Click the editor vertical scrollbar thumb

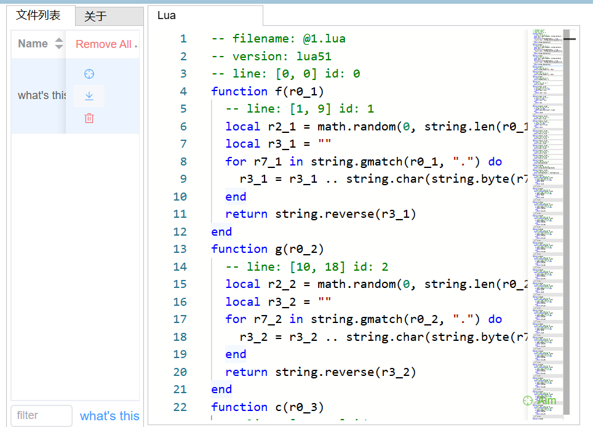tap(566, 222)
